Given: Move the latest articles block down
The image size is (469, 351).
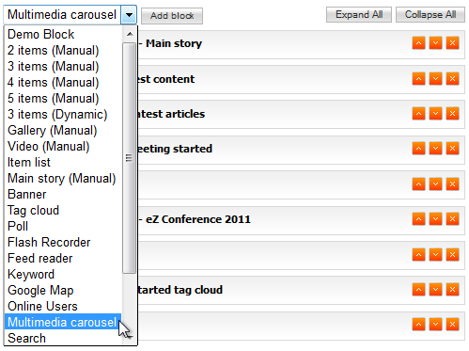Looking at the screenshot, I should [435, 114].
